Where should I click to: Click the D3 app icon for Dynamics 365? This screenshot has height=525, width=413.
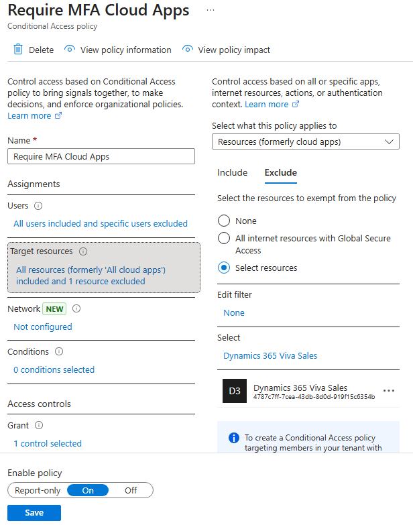click(x=235, y=391)
